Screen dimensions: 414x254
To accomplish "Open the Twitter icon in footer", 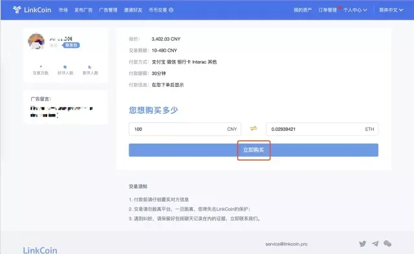I will click(x=362, y=244).
